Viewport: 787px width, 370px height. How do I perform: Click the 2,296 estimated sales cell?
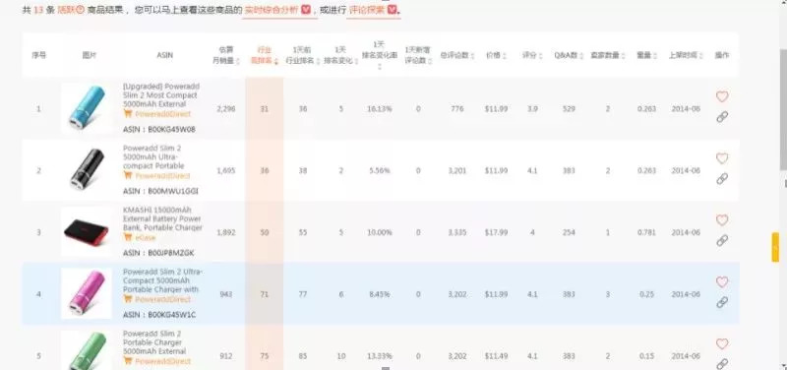[x=226, y=109]
